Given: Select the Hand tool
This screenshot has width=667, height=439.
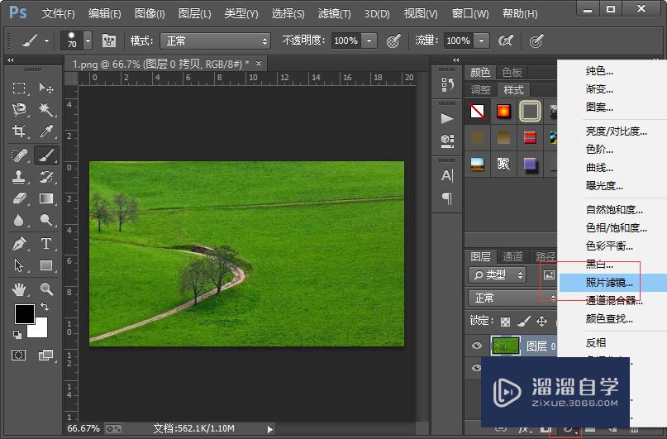Looking at the screenshot, I should 20,289.
